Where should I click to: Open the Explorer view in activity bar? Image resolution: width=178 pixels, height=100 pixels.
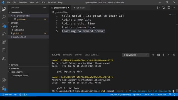coord(4,9)
